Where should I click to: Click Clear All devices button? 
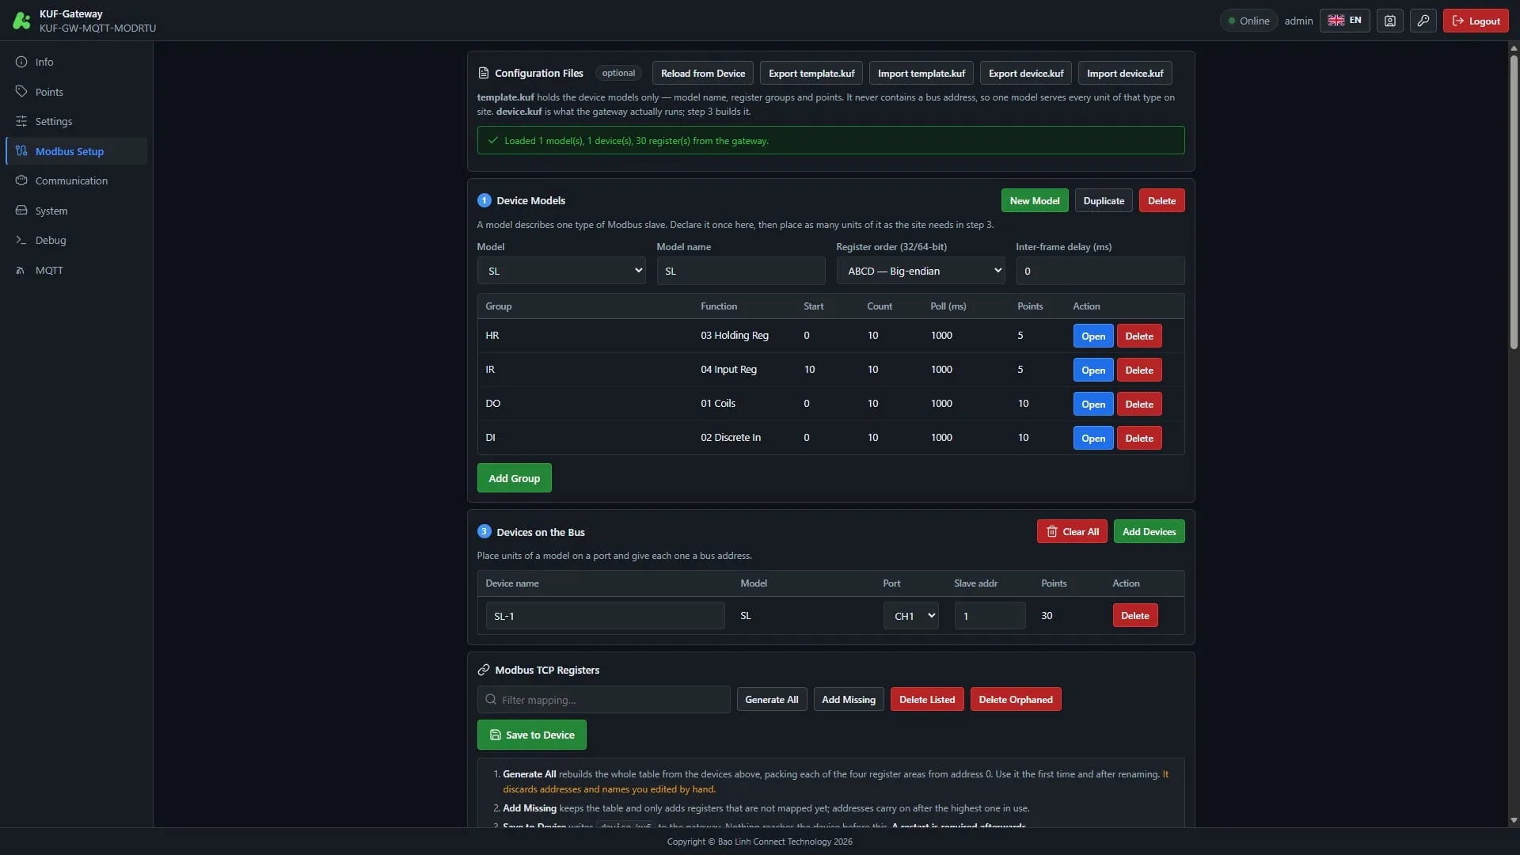click(x=1072, y=531)
